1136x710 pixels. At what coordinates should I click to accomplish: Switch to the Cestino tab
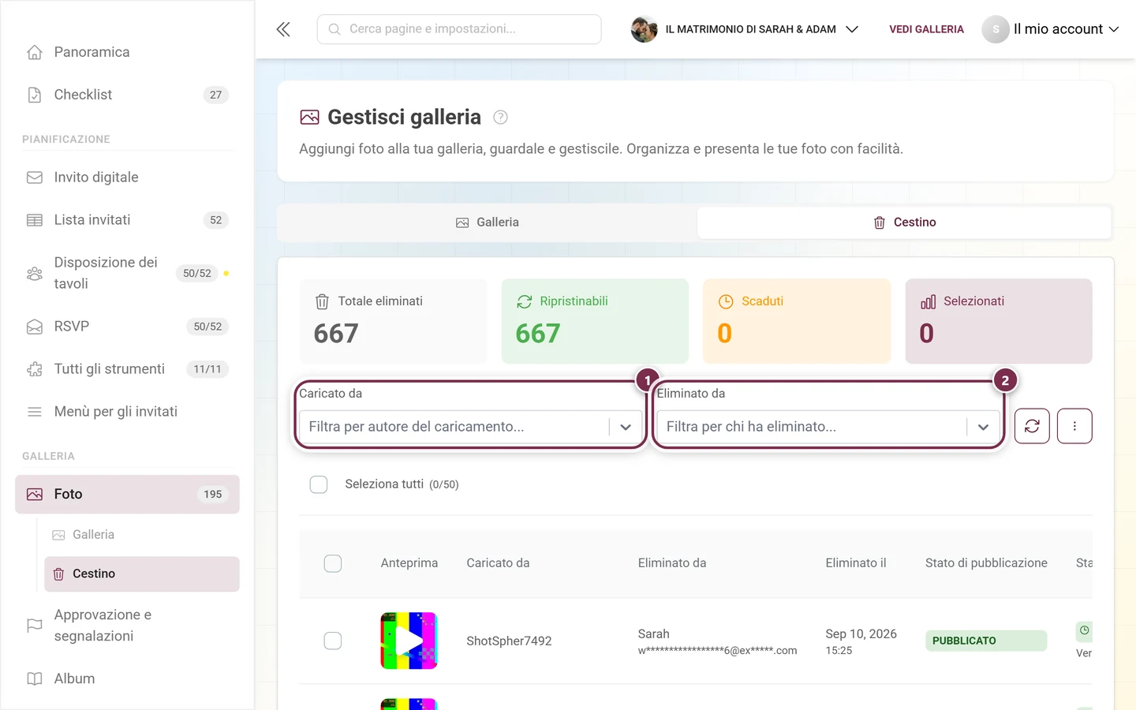coord(905,222)
